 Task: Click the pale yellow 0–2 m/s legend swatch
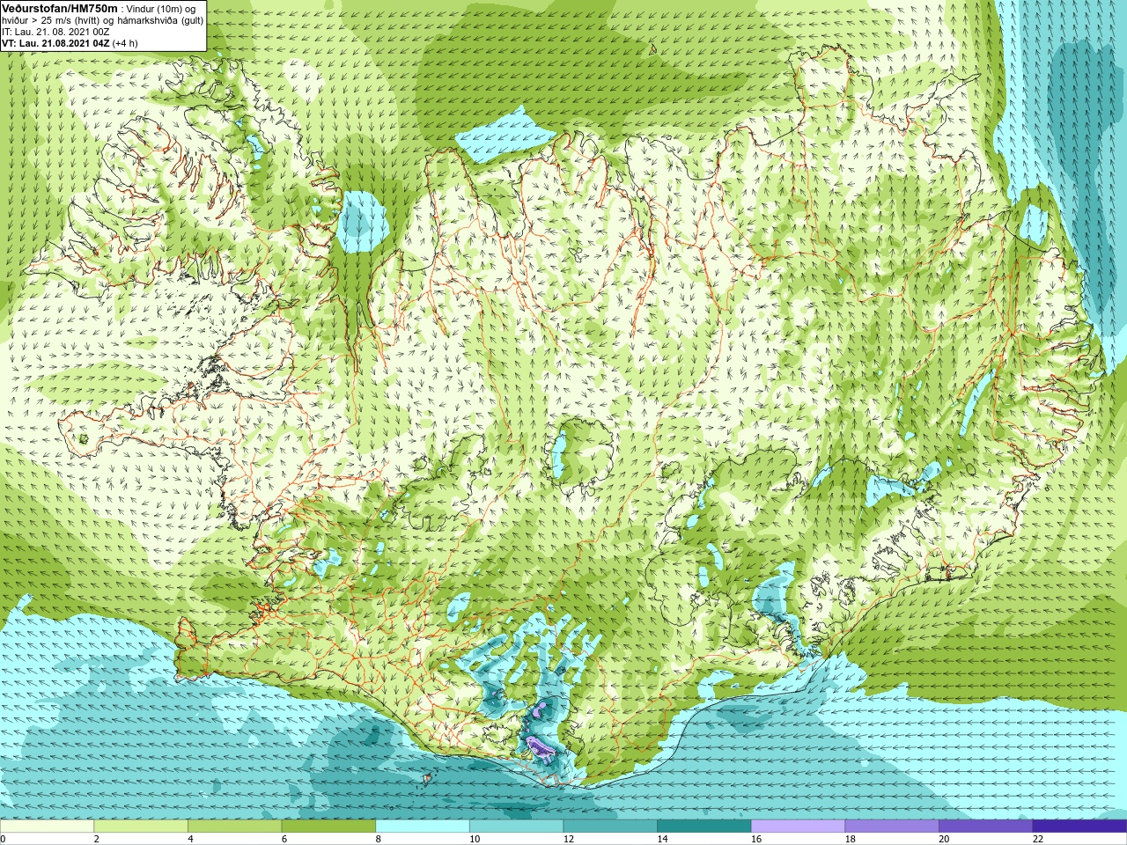click(x=47, y=827)
